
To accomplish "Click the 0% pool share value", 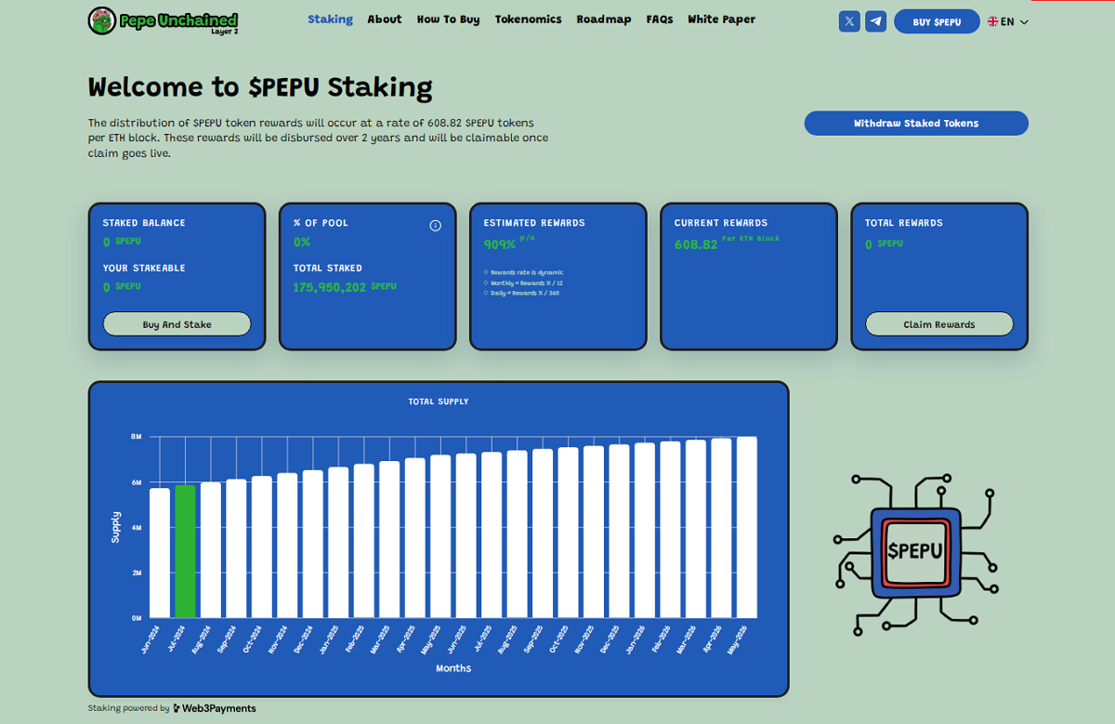I will click(302, 242).
